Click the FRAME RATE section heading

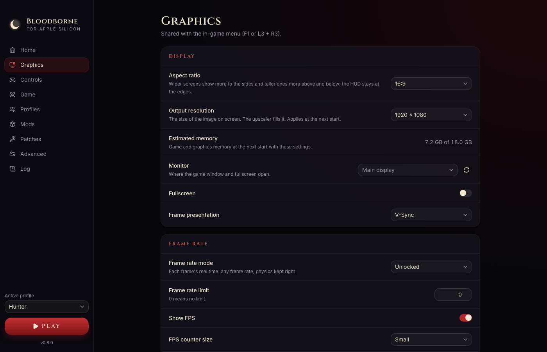coord(188,244)
